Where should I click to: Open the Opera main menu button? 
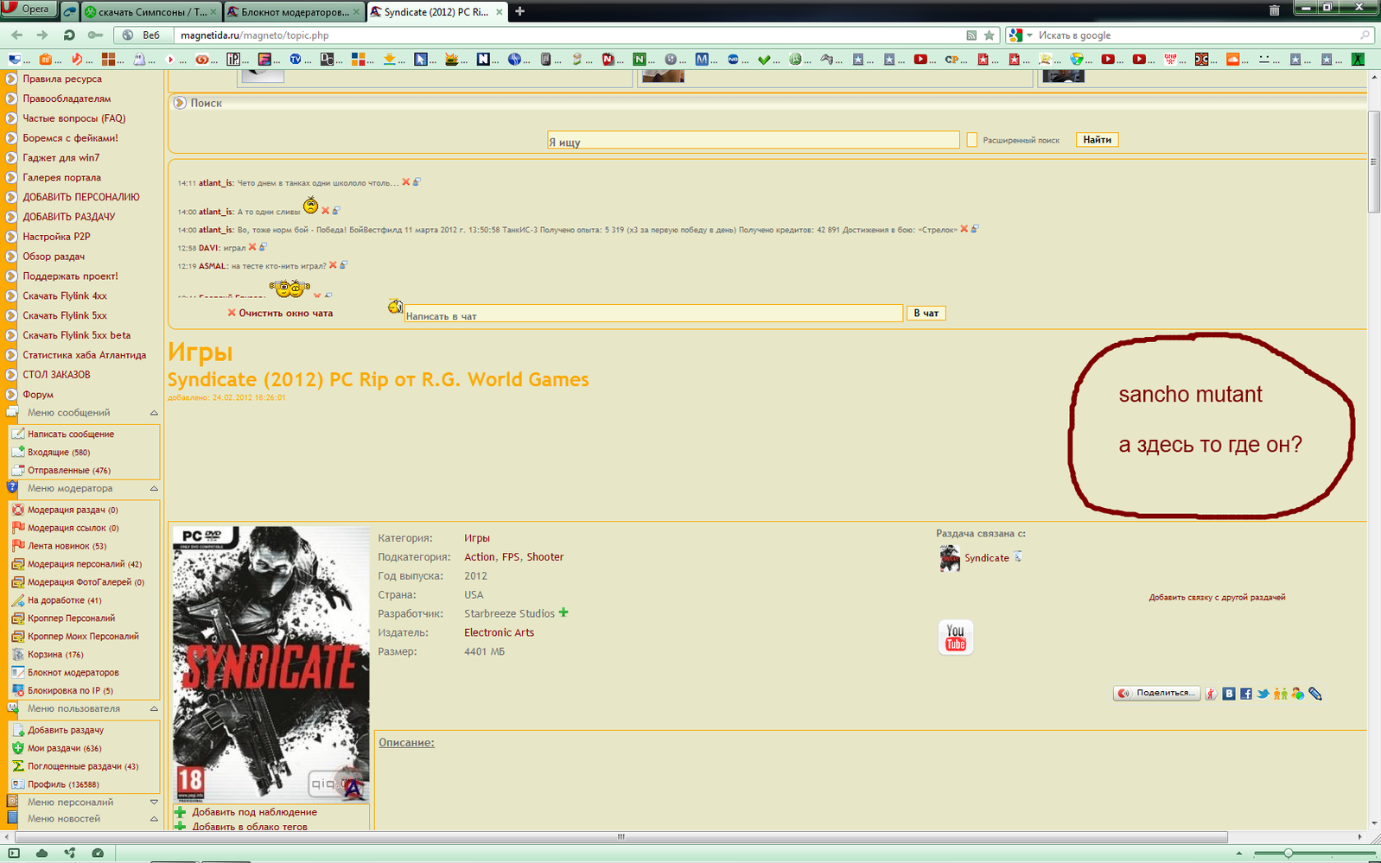[29, 10]
